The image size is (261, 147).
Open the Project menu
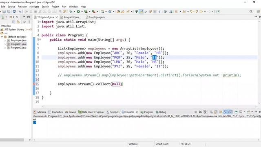tap(55, 7)
